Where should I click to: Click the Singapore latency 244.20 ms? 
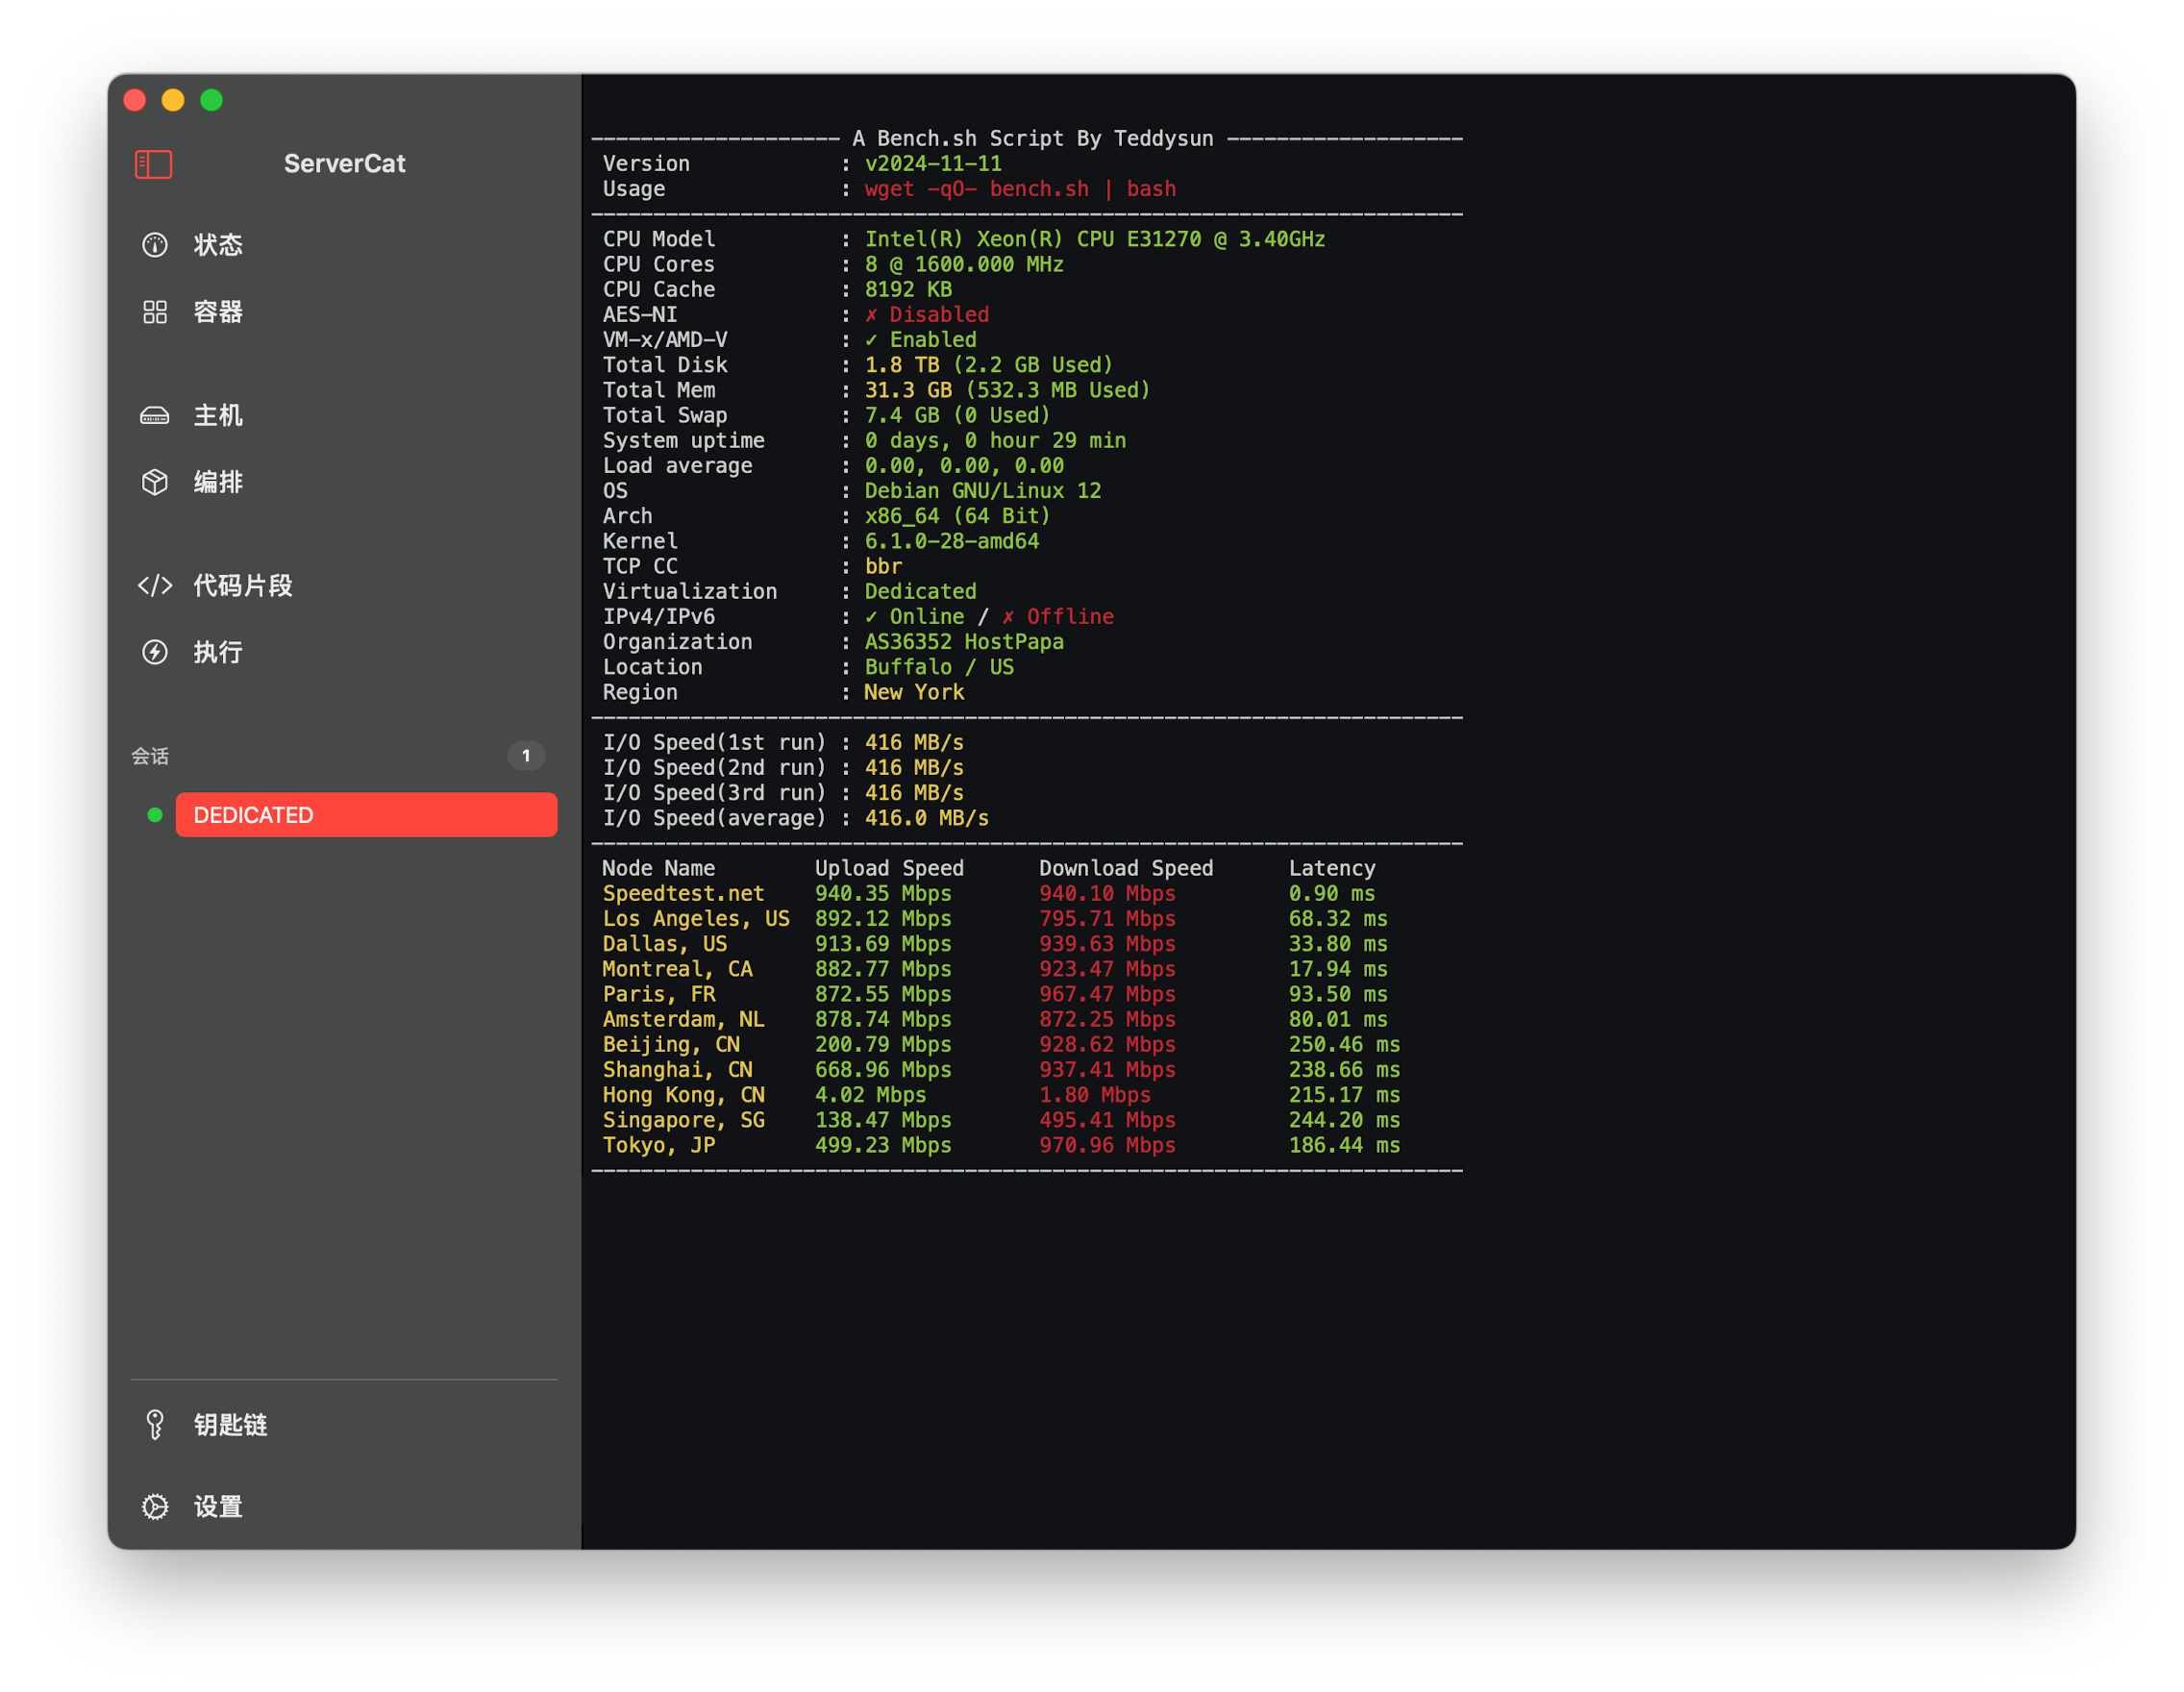[x=1344, y=1120]
